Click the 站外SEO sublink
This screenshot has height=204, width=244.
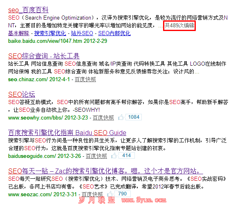82,33
